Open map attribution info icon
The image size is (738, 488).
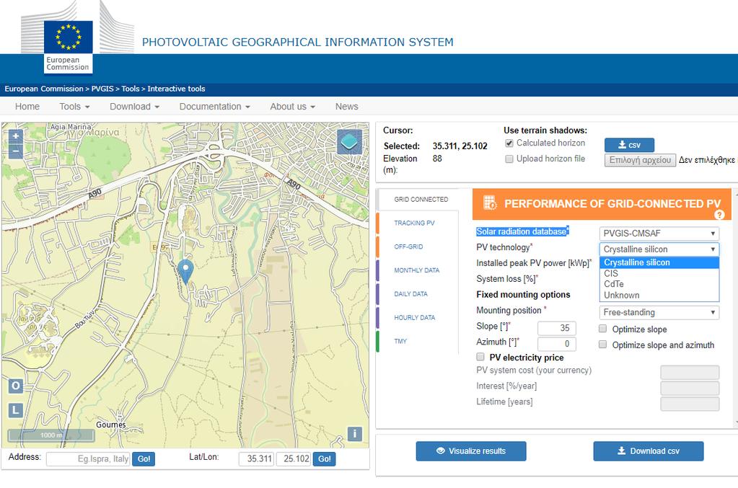(x=354, y=433)
